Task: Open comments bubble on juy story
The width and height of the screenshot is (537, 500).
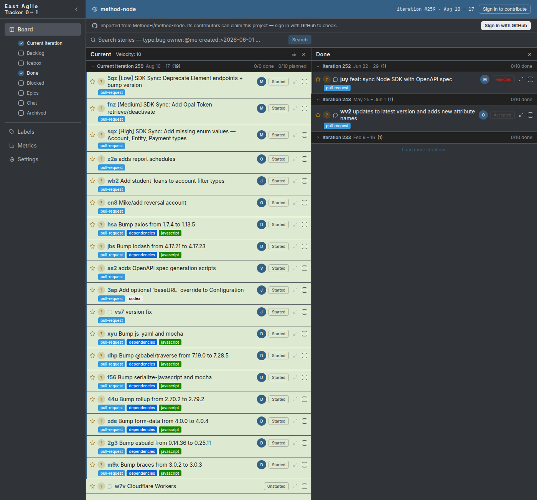Action: click(335, 79)
